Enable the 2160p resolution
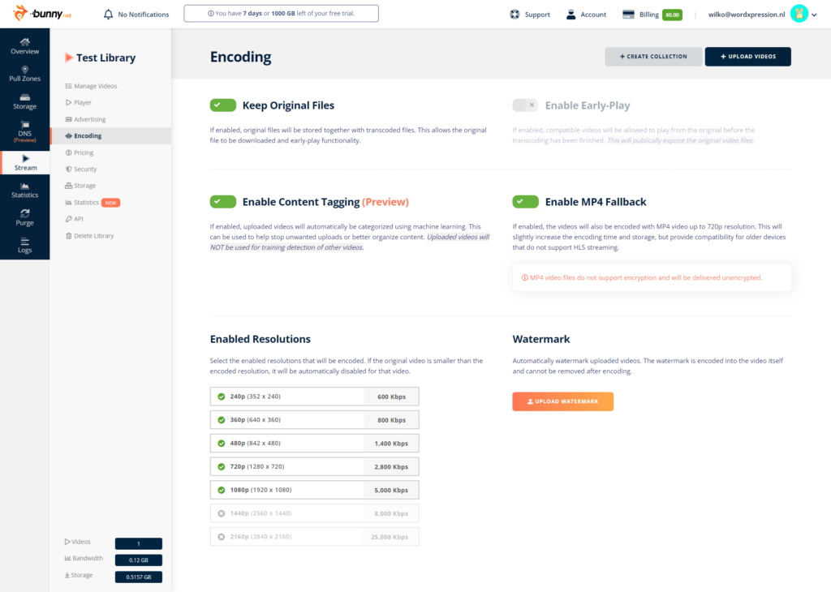Viewport: 831px width, 592px height. click(222, 536)
